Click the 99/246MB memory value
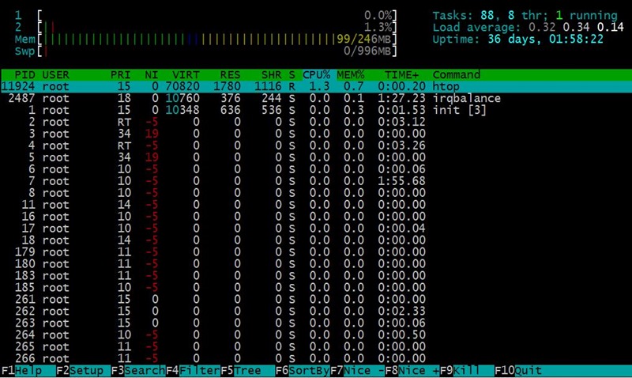The height and width of the screenshot is (378, 632). pyautogui.click(x=364, y=39)
